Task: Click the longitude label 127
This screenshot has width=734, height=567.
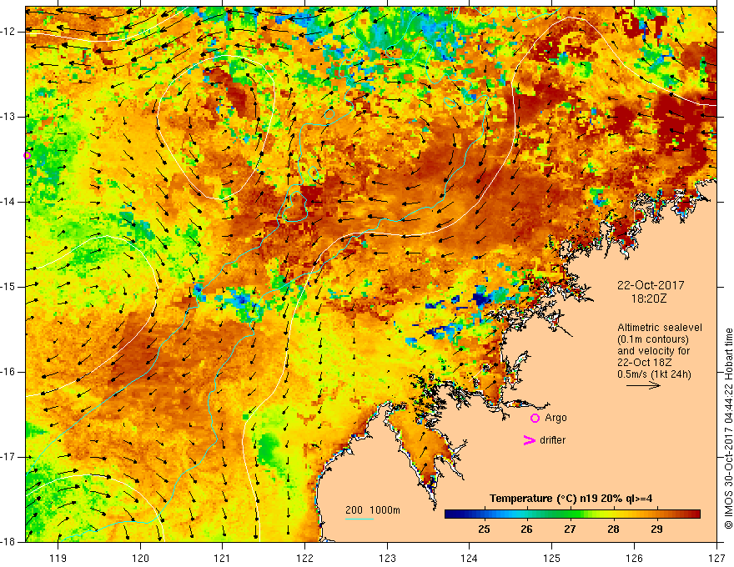Action: tap(716, 558)
